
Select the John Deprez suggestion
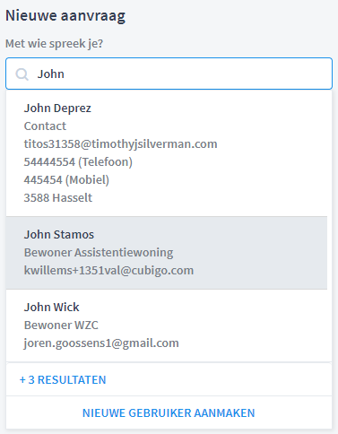(x=167, y=153)
